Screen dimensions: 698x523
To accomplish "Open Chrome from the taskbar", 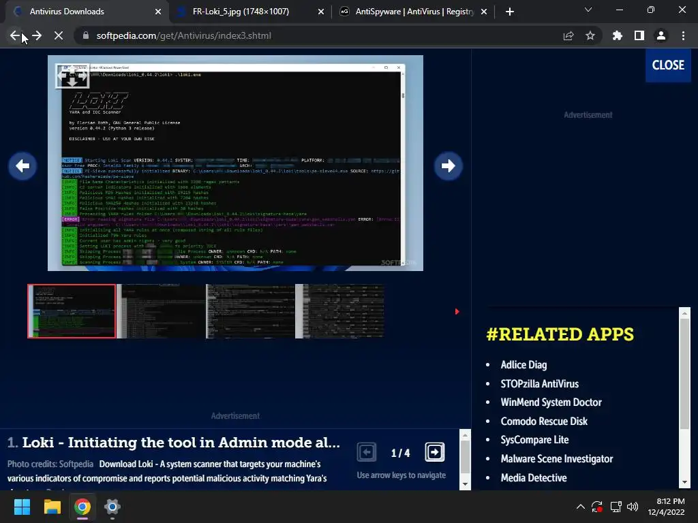I will coord(82,507).
